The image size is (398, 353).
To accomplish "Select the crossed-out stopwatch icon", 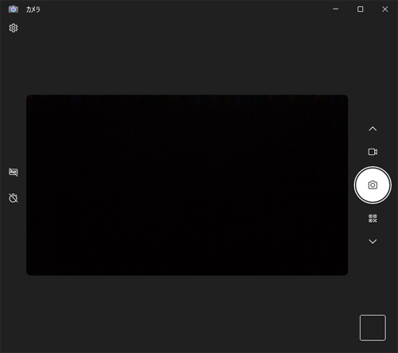I will click(x=14, y=198).
